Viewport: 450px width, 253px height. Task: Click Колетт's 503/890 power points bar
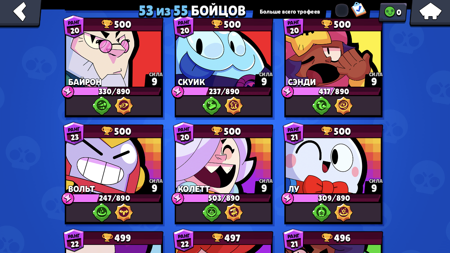pos(223,198)
